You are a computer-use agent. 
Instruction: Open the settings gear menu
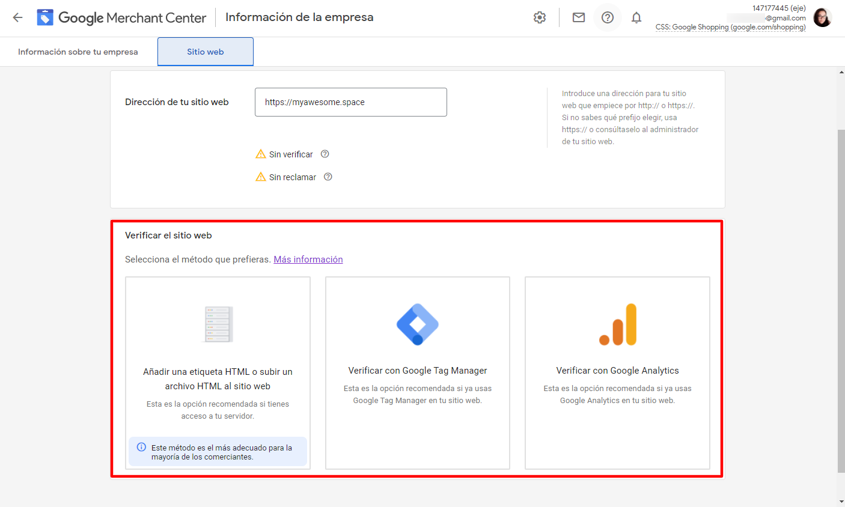pos(540,17)
